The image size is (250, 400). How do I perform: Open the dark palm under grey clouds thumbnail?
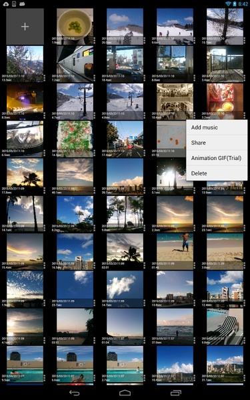click(x=125, y=251)
